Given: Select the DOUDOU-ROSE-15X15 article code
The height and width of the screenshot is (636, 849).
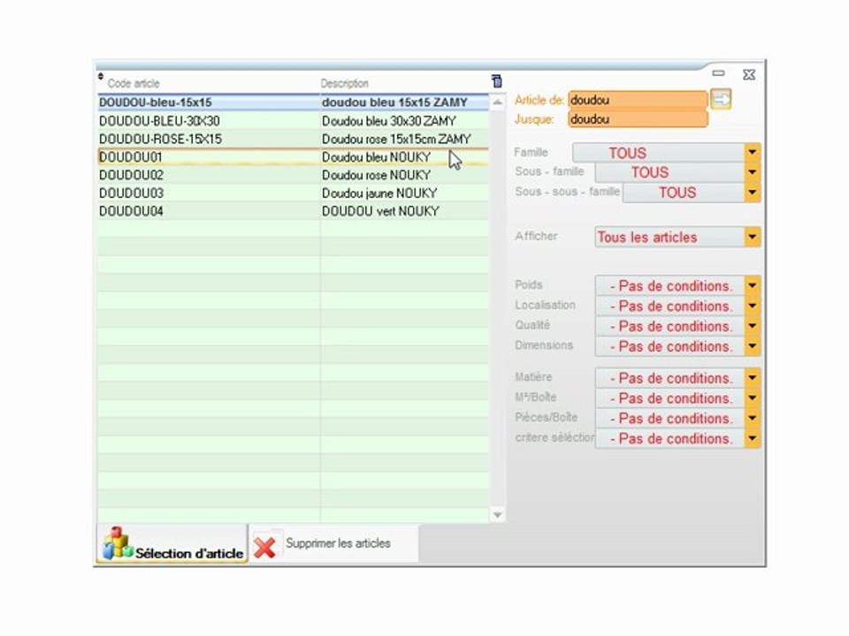Looking at the screenshot, I should tap(160, 139).
